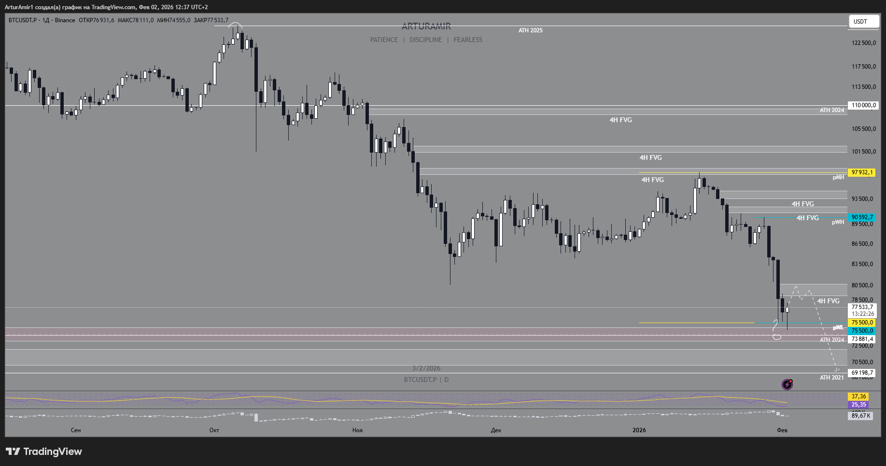Viewport: 886px width, 466px height.
Task: Click the ATH 2021 text label
Action: 832,378
